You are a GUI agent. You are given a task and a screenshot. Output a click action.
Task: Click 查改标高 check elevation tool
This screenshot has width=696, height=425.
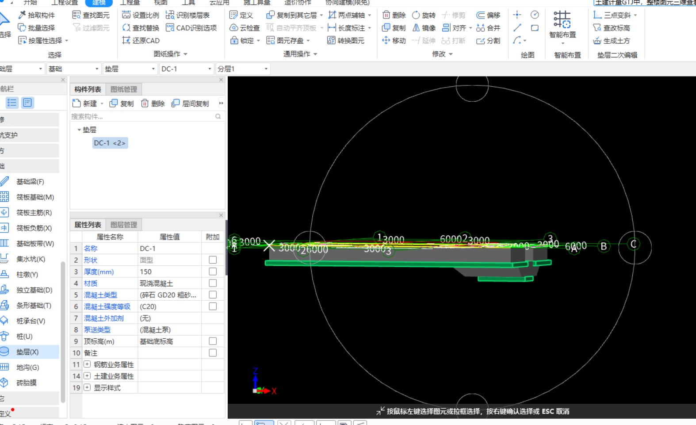[612, 28]
